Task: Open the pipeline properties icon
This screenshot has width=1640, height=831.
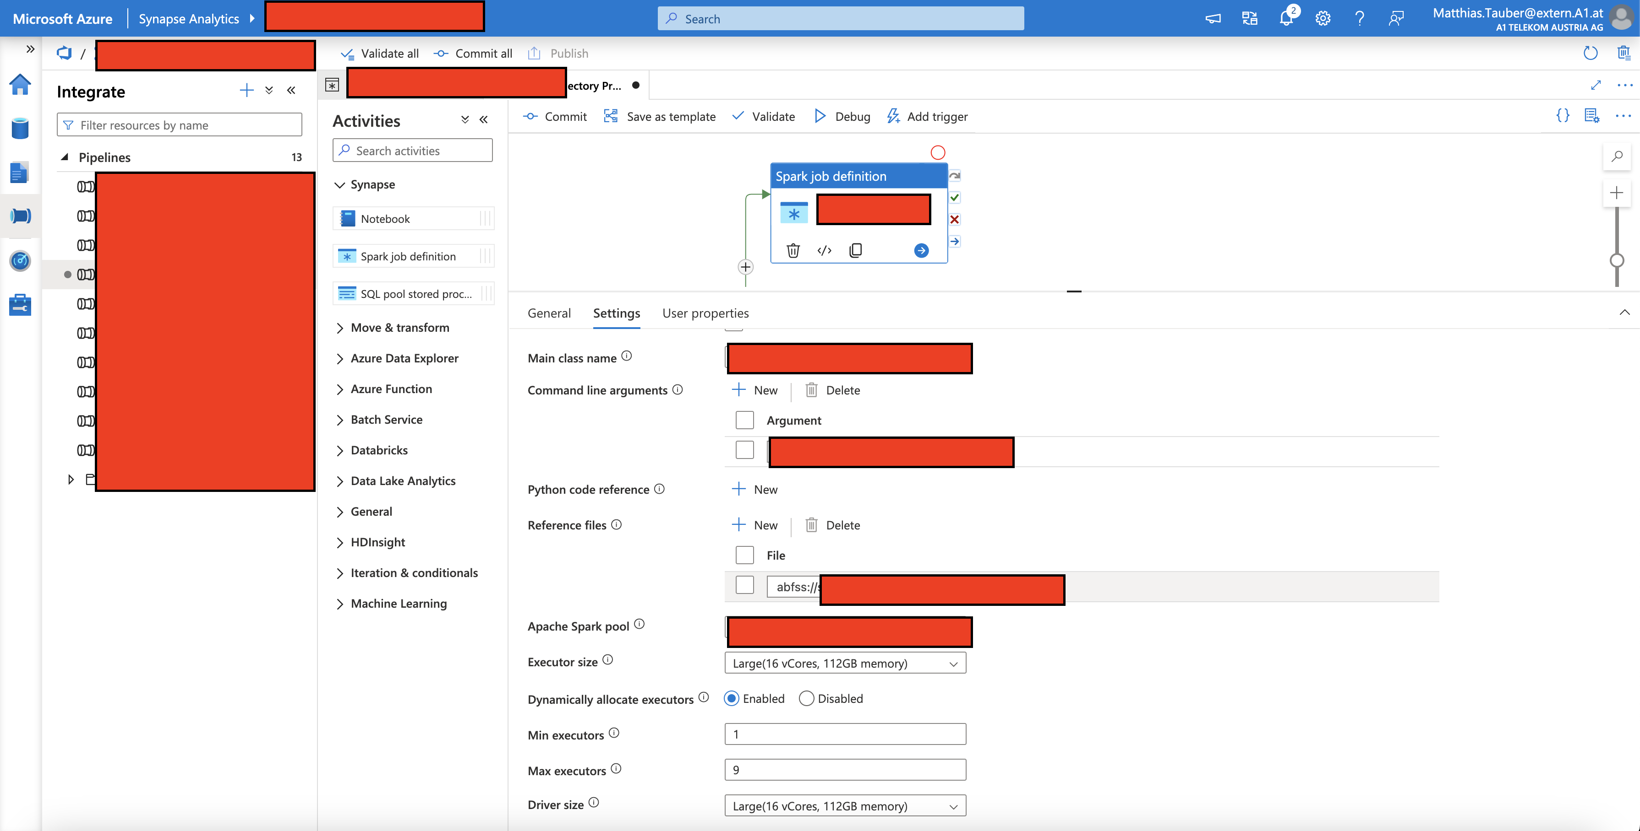Action: (x=1592, y=115)
